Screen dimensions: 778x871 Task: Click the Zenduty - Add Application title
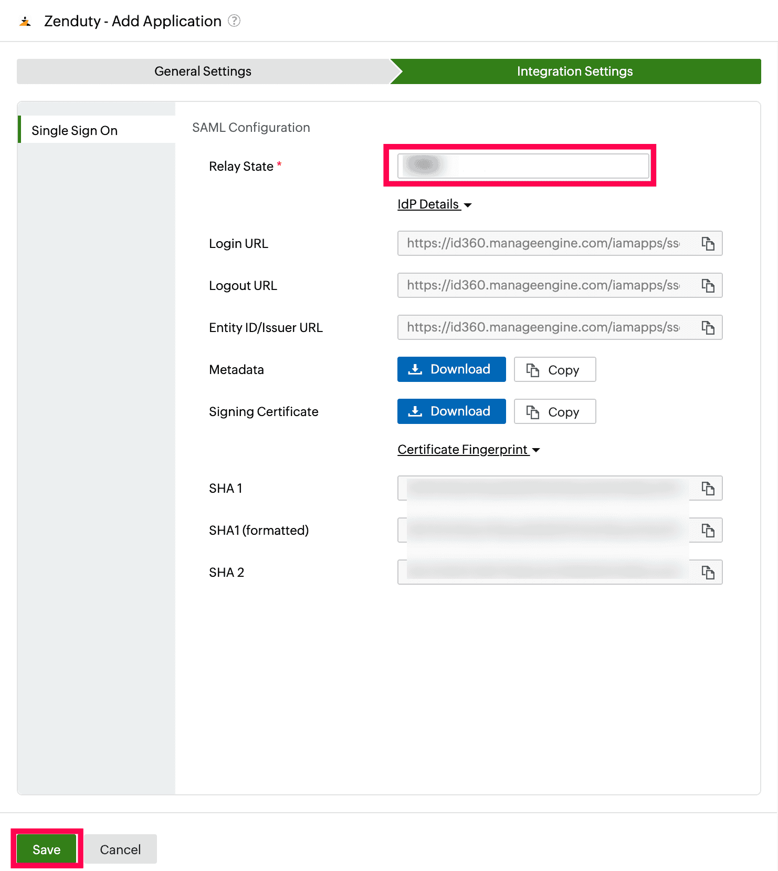coord(133,21)
